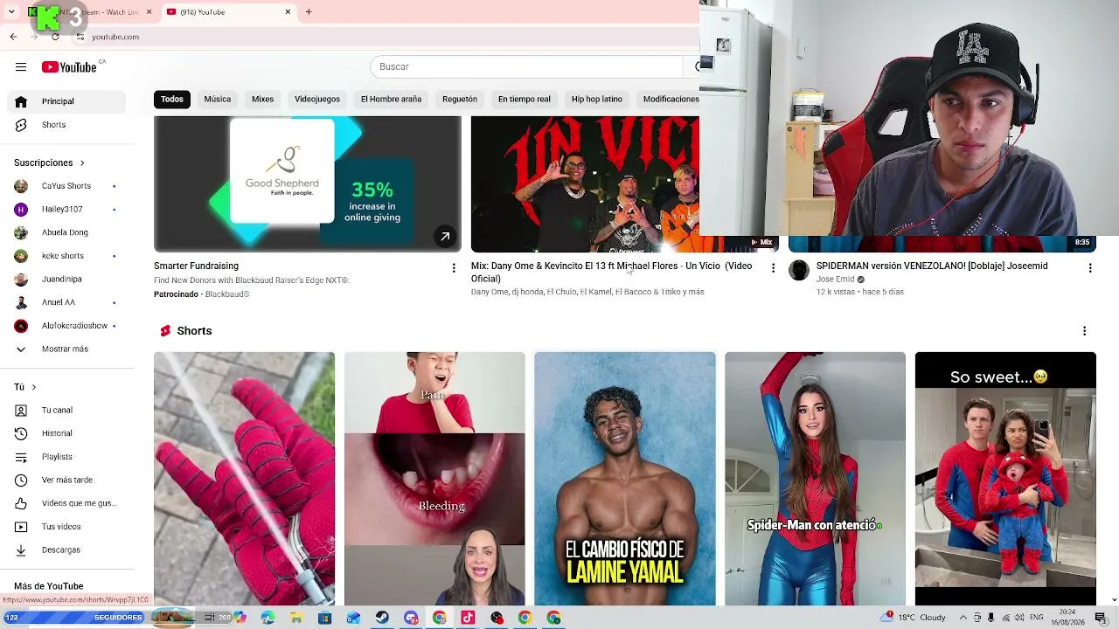Image resolution: width=1119 pixels, height=629 pixels.
Task: Open Ver más tarde list
Action: (66, 480)
